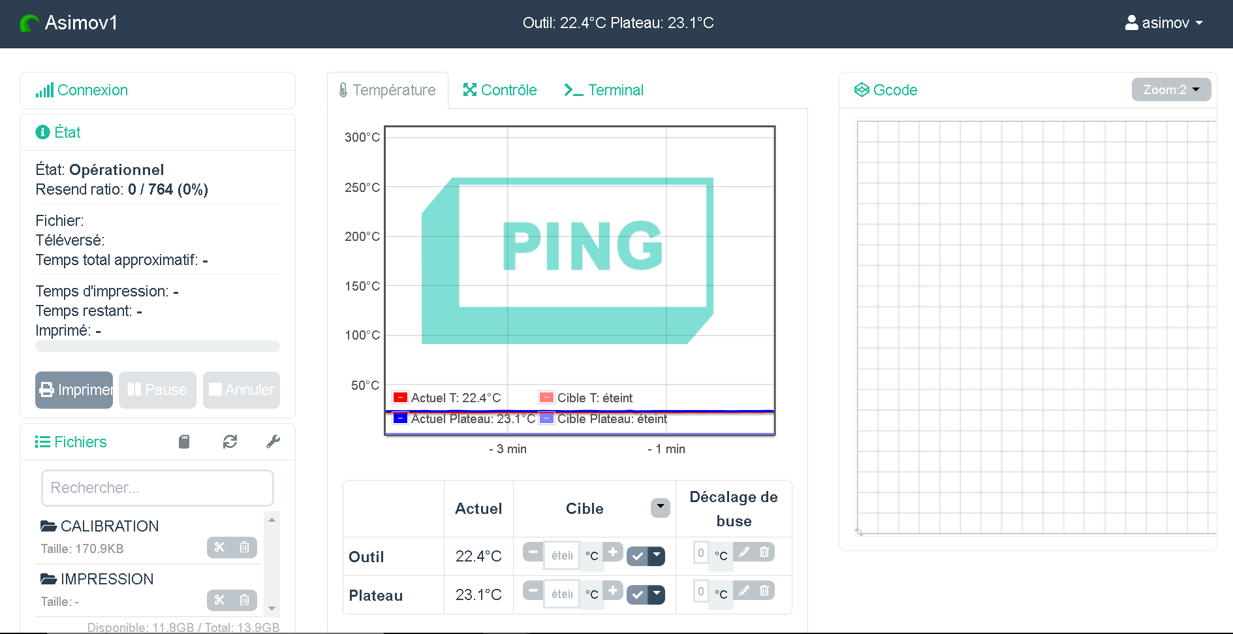The height and width of the screenshot is (634, 1233).
Task: Click the Imprimer button
Action: pos(74,390)
